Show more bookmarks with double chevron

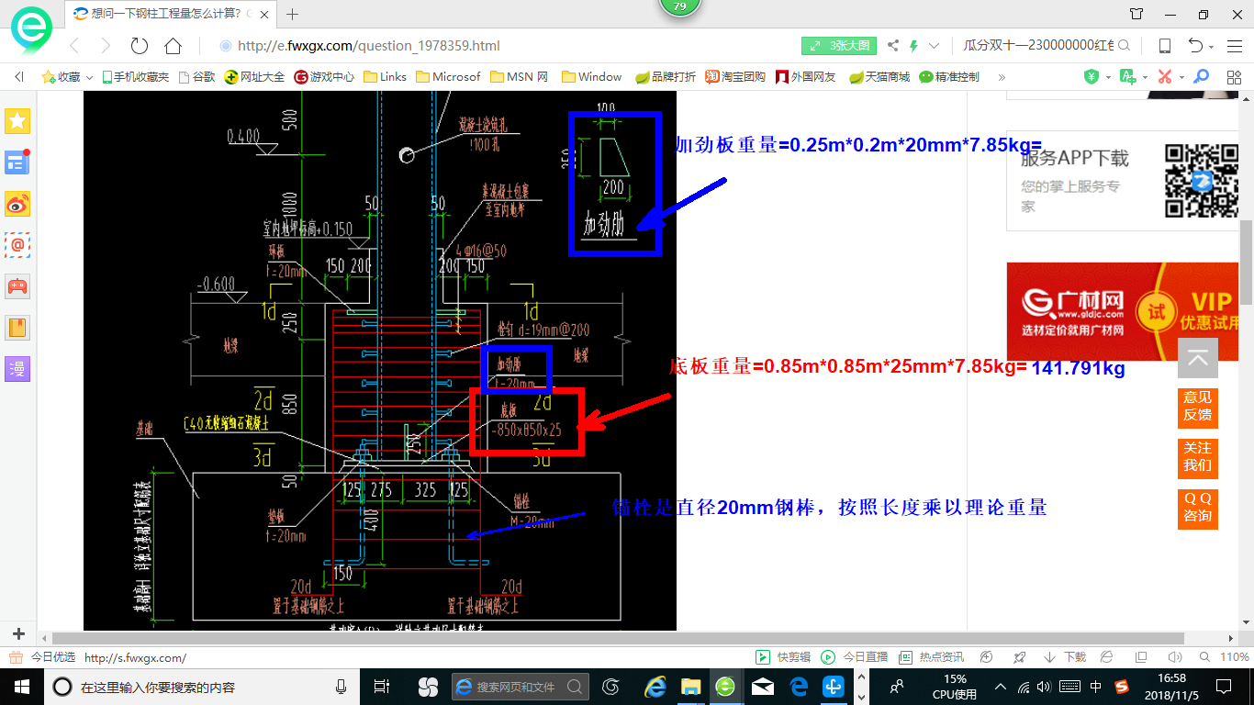(x=1002, y=77)
